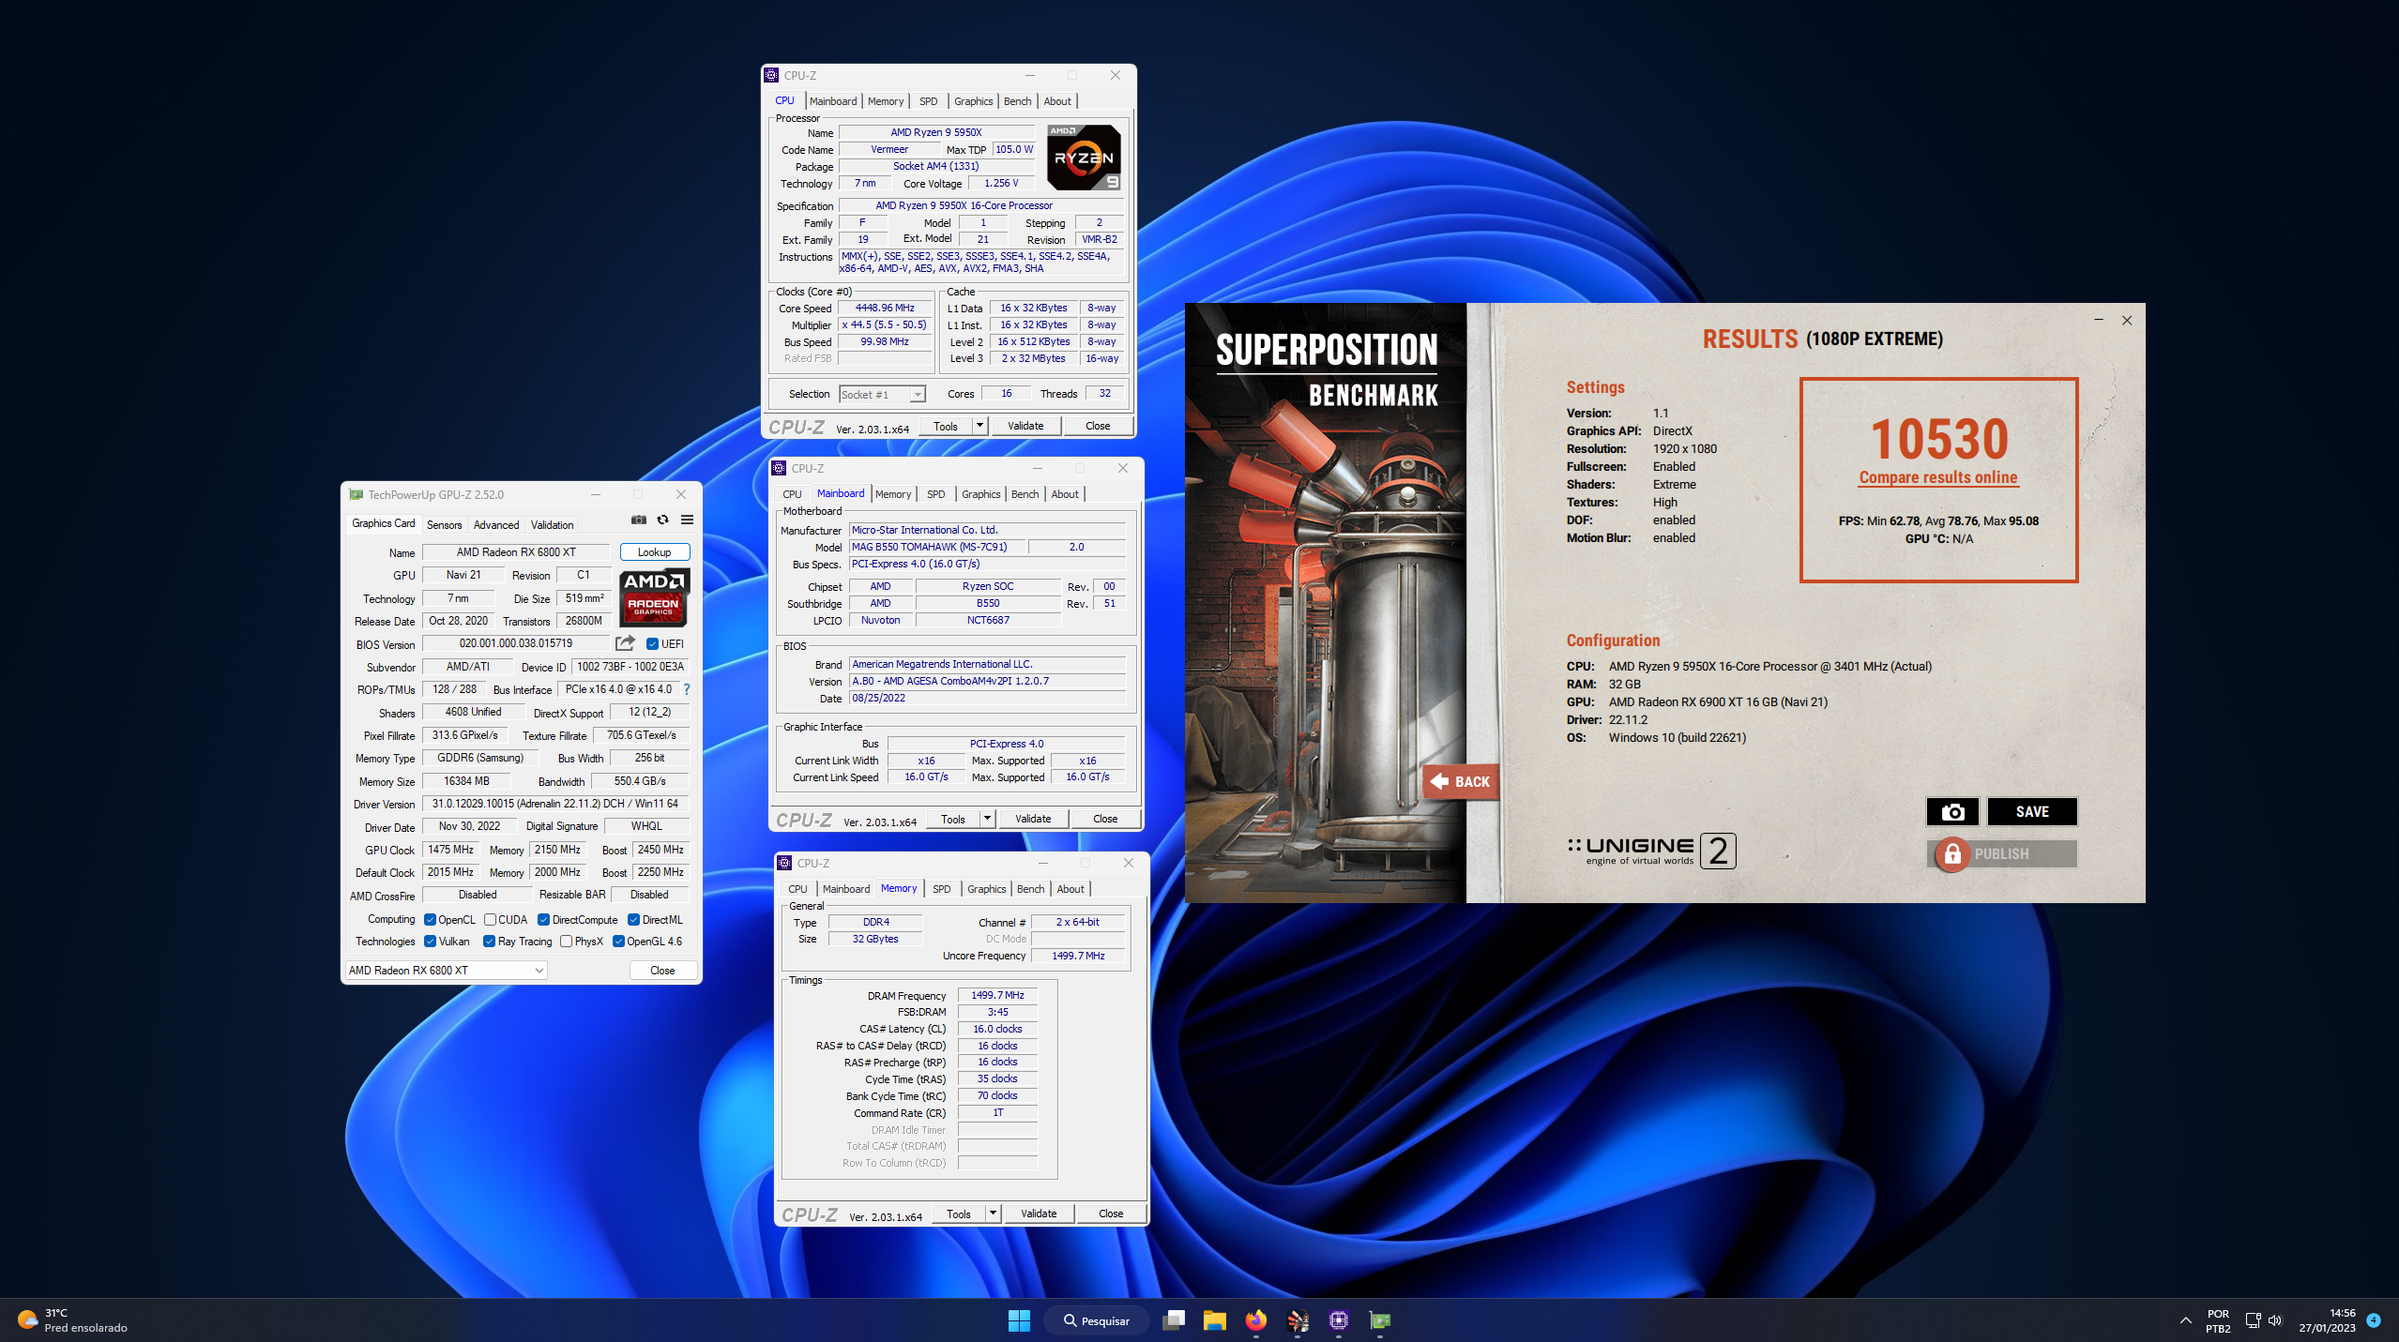The width and height of the screenshot is (2399, 1342).
Task: Click the notification count badge in the tray
Action: tap(2373, 1320)
